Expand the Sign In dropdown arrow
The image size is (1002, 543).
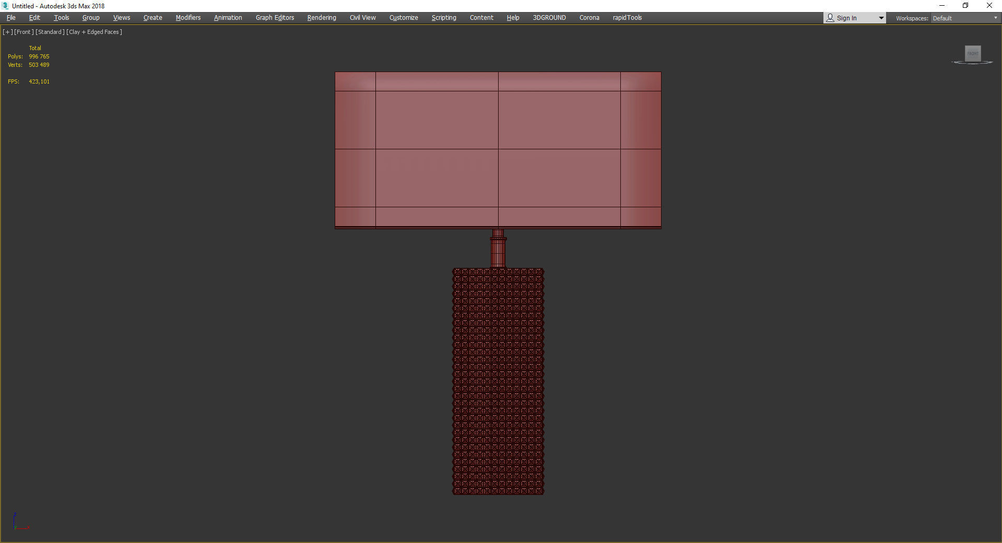(x=881, y=18)
